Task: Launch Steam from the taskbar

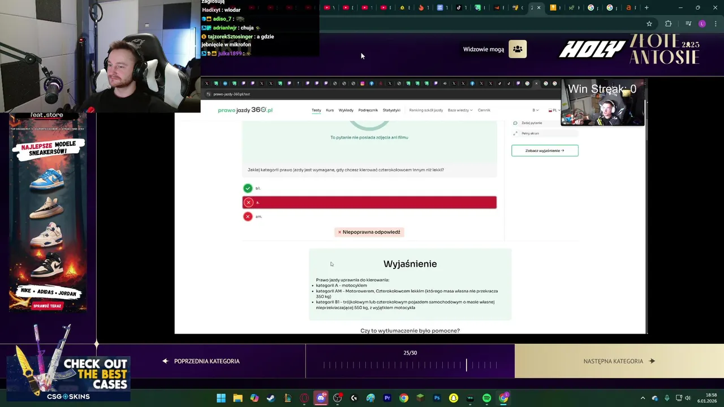Action: (271, 398)
